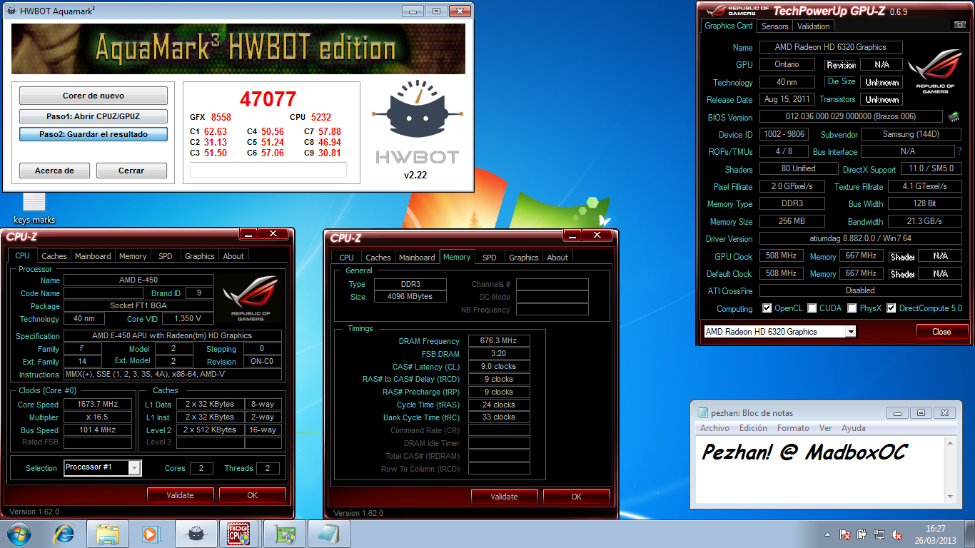This screenshot has height=548, width=975.
Task: Click the BIOS Version value in GPU-Z
Action: [850, 116]
